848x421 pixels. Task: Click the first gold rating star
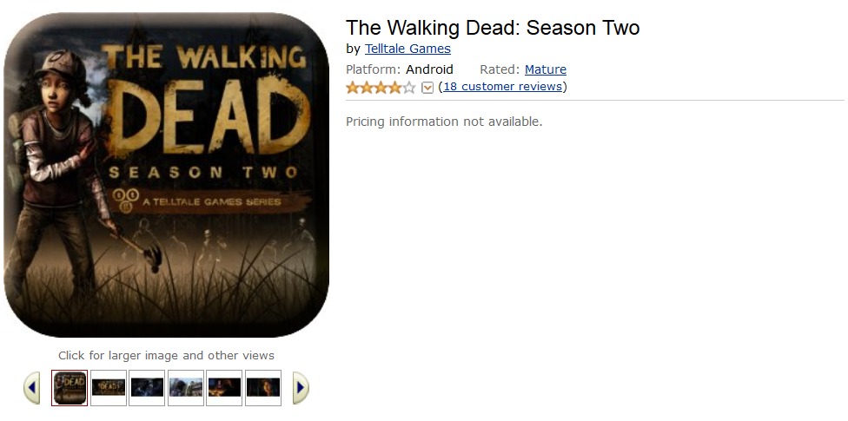point(353,87)
